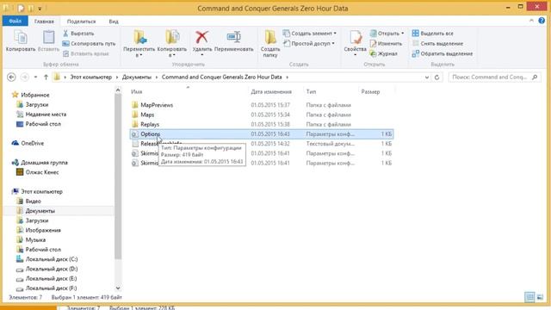Click Документы in the address breadcrumb
Image resolution: width=551 pixels, height=310 pixels.
coord(137,77)
